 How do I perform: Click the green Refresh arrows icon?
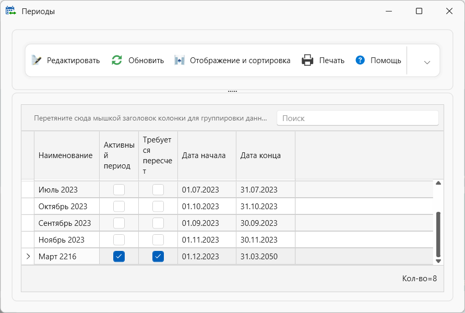pos(117,60)
